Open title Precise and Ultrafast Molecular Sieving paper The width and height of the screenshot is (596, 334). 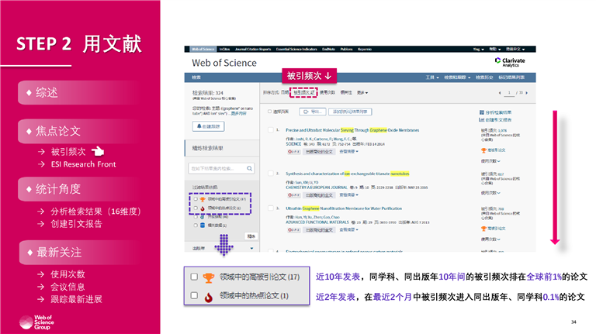click(x=352, y=130)
